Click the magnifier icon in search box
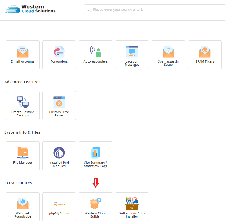Viewport: 225px width, 224px height. pos(89,10)
